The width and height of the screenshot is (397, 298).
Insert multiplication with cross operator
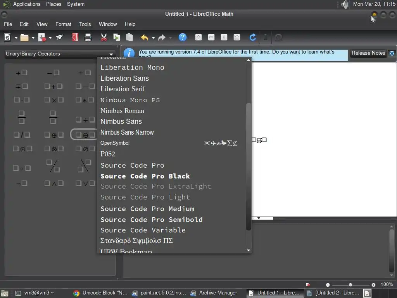[54, 100]
